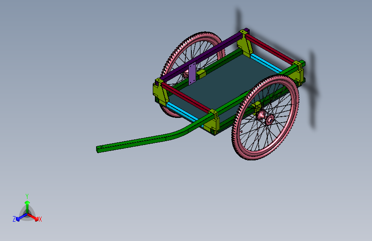Screen dimensions: 372x241
Task: Pick the red rail nearest the tow bar
Action: point(185,98)
